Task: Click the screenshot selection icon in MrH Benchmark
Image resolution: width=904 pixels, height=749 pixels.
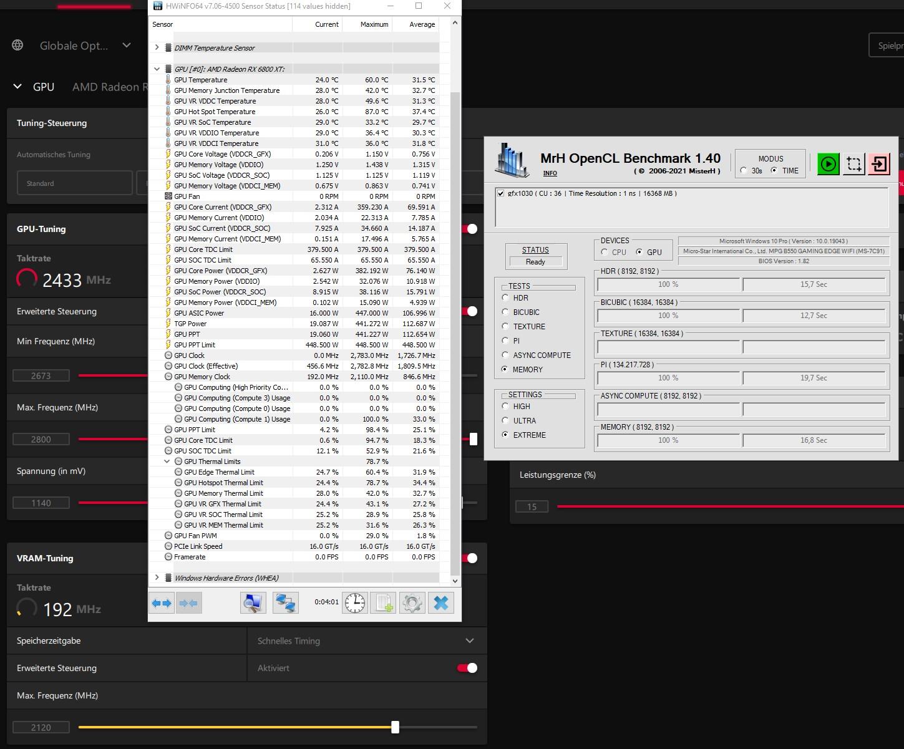Action: (x=854, y=164)
